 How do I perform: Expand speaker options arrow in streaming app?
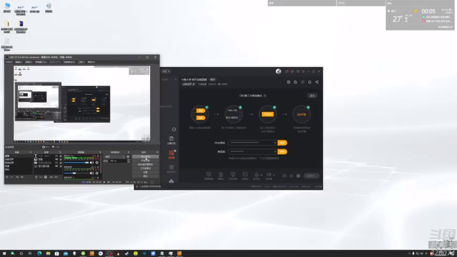coord(274,175)
